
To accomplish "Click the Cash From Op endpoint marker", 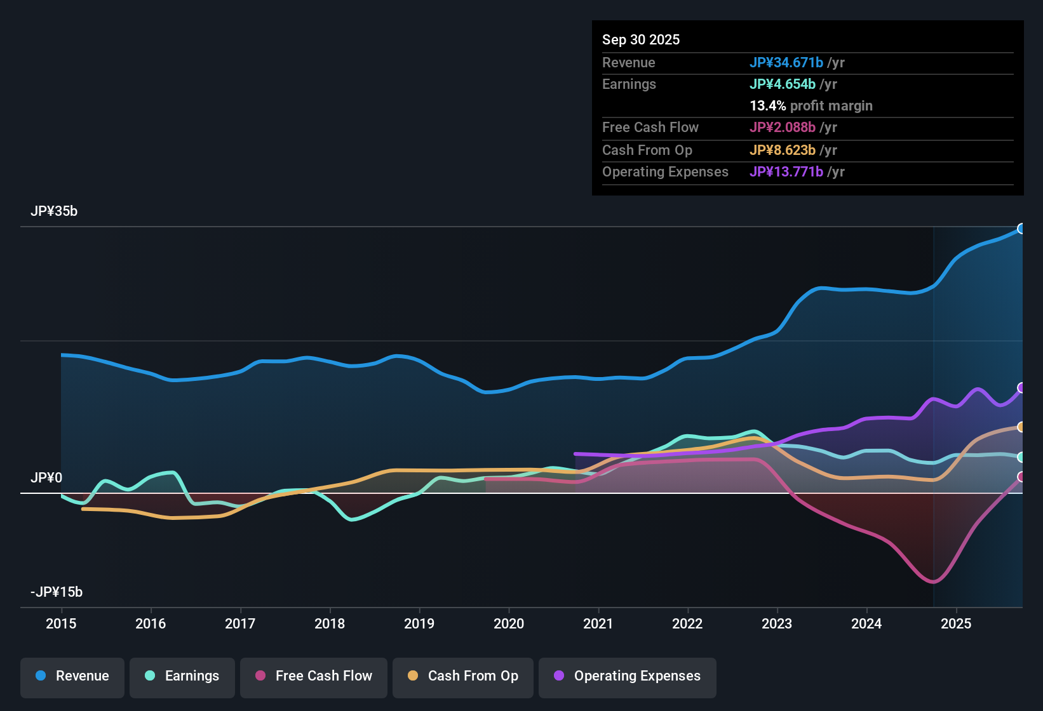I will point(1022,427).
